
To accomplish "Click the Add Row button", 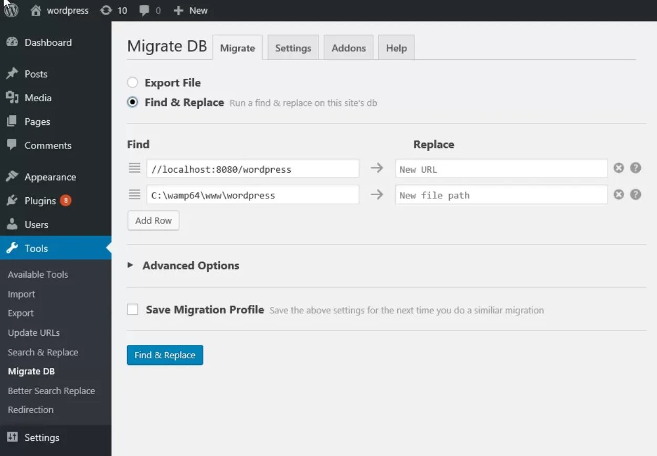I will [x=153, y=220].
